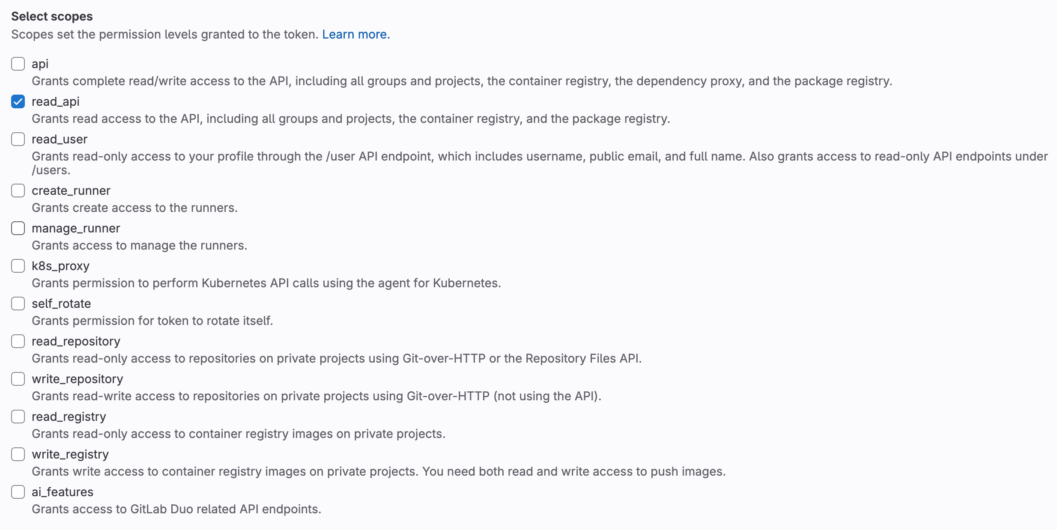Select the ai_features scope checkbox
1057x530 pixels.
[x=18, y=492]
